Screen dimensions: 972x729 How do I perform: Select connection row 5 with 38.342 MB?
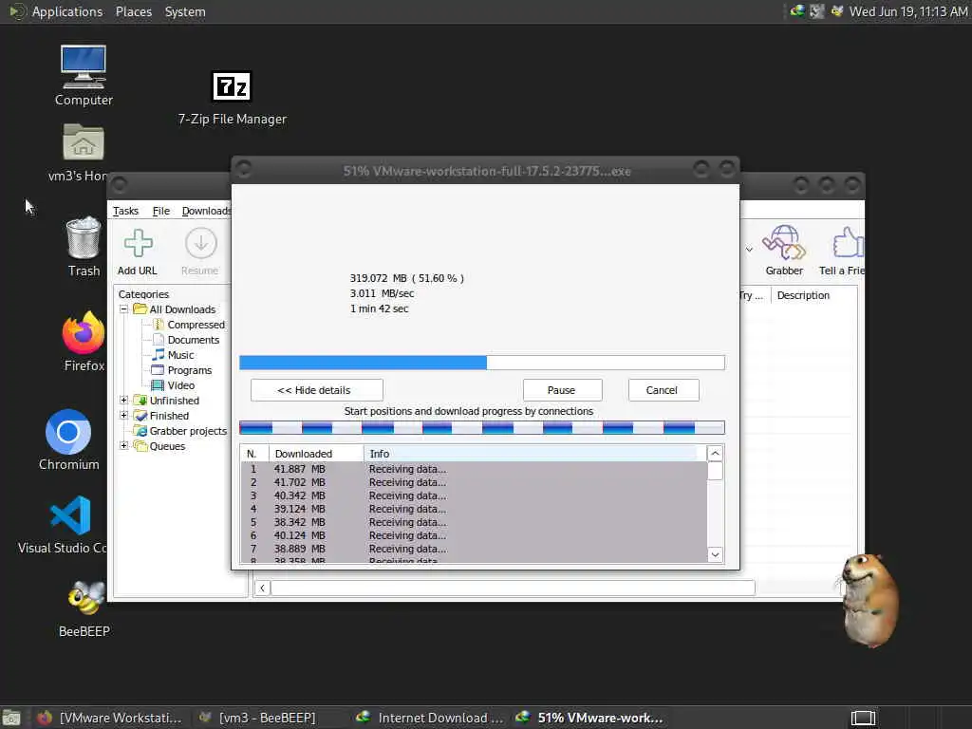pyautogui.click(x=474, y=522)
